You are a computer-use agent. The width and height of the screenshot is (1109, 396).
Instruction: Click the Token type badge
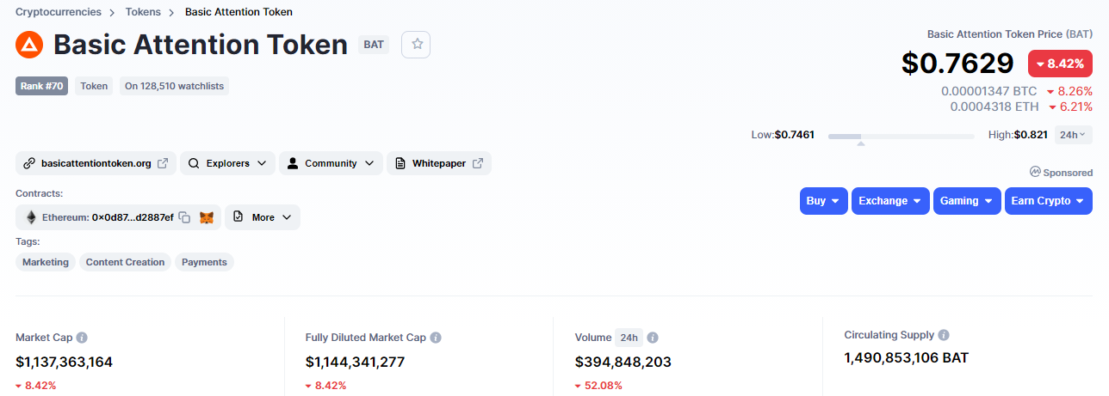pos(94,86)
